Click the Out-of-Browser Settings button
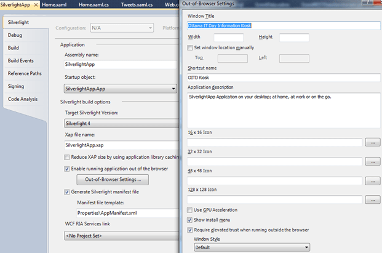The height and width of the screenshot is (253, 382). point(113,180)
